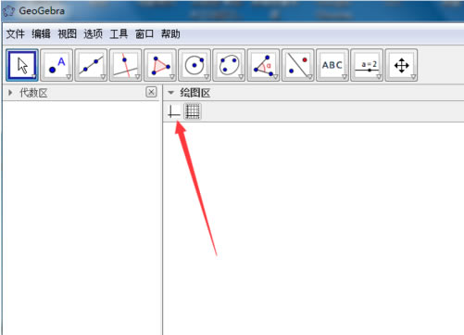
Task: Open the 编辑 menu
Action: tap(41, 33)
